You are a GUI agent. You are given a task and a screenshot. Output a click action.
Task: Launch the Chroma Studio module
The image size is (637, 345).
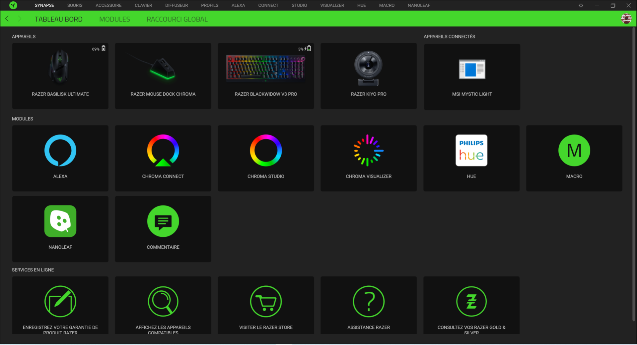266,158
